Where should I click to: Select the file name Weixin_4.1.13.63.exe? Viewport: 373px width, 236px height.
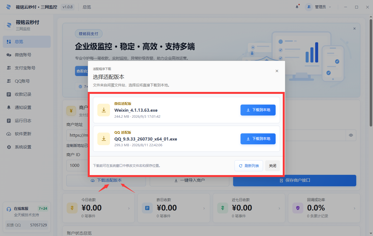(136, 110)
